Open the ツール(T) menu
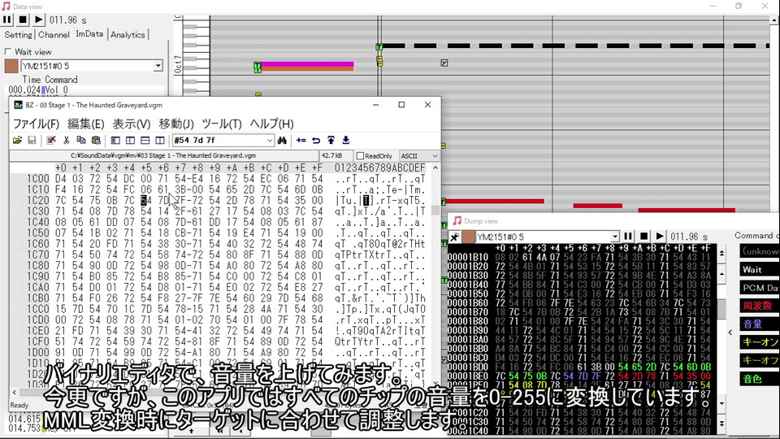Viewport: 780px width, 439px height. (x=221, y=124)
